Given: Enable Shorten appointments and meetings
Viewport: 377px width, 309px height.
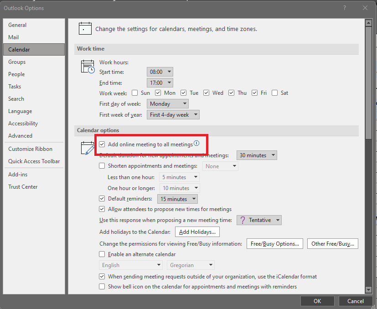Looking at the screenshot, I should click(102, 166).
